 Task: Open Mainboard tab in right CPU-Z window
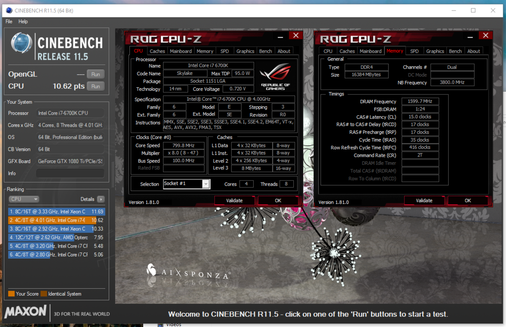click(370, 51)
